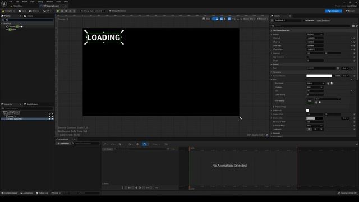Open the Edit menu
359x202 pixels.
[x=17, y=2]
